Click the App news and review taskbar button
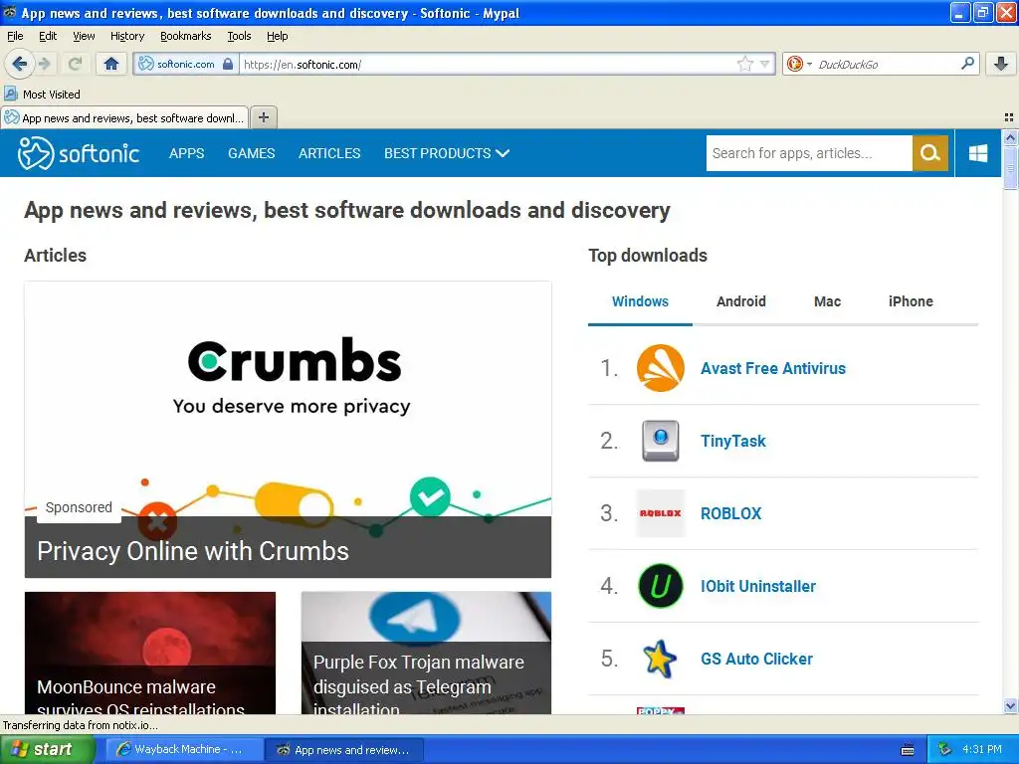 [343, 749]
